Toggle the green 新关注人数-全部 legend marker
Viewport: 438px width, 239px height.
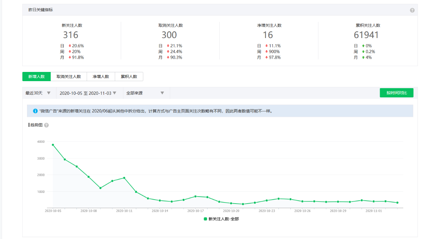coord(205,219)
